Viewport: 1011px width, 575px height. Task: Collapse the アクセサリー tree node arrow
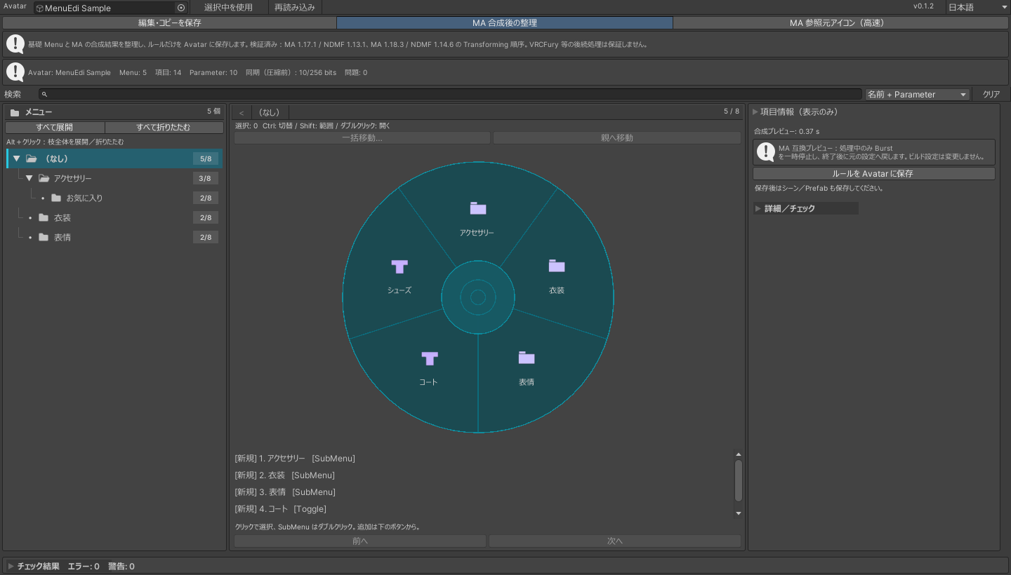[x=29, y=178]
